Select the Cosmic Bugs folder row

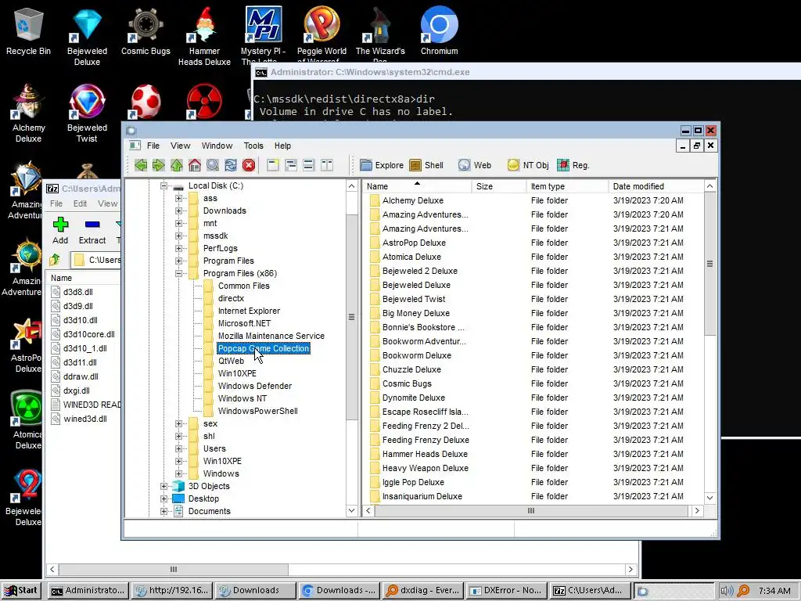point(533,383)
